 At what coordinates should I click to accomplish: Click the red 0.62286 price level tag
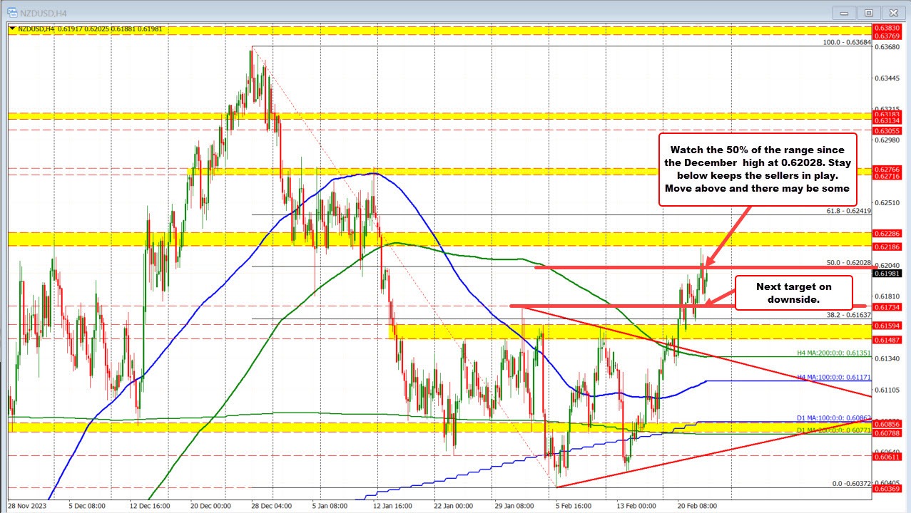(886, 233)
